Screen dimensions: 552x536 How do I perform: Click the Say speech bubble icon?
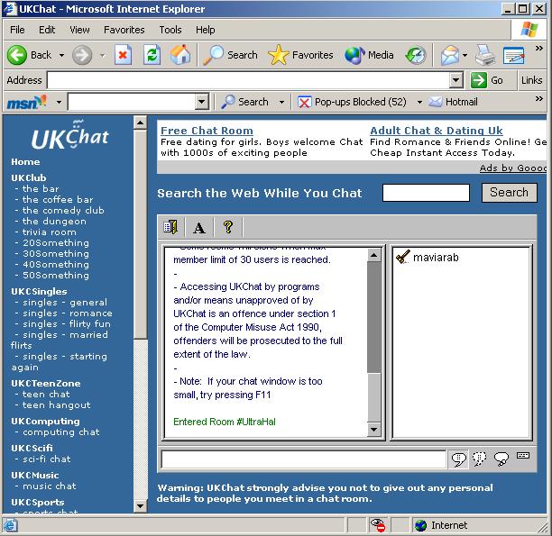458,459
